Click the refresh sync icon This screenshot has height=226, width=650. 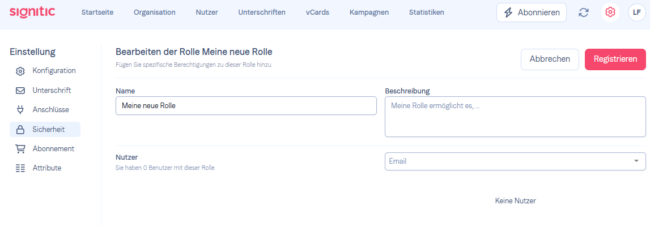584,12
